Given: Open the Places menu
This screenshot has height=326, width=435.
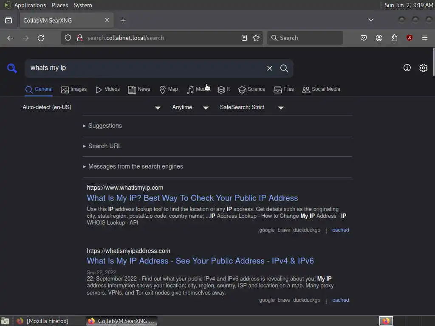Looking at the screenshot, I should [x=59, y=5].
